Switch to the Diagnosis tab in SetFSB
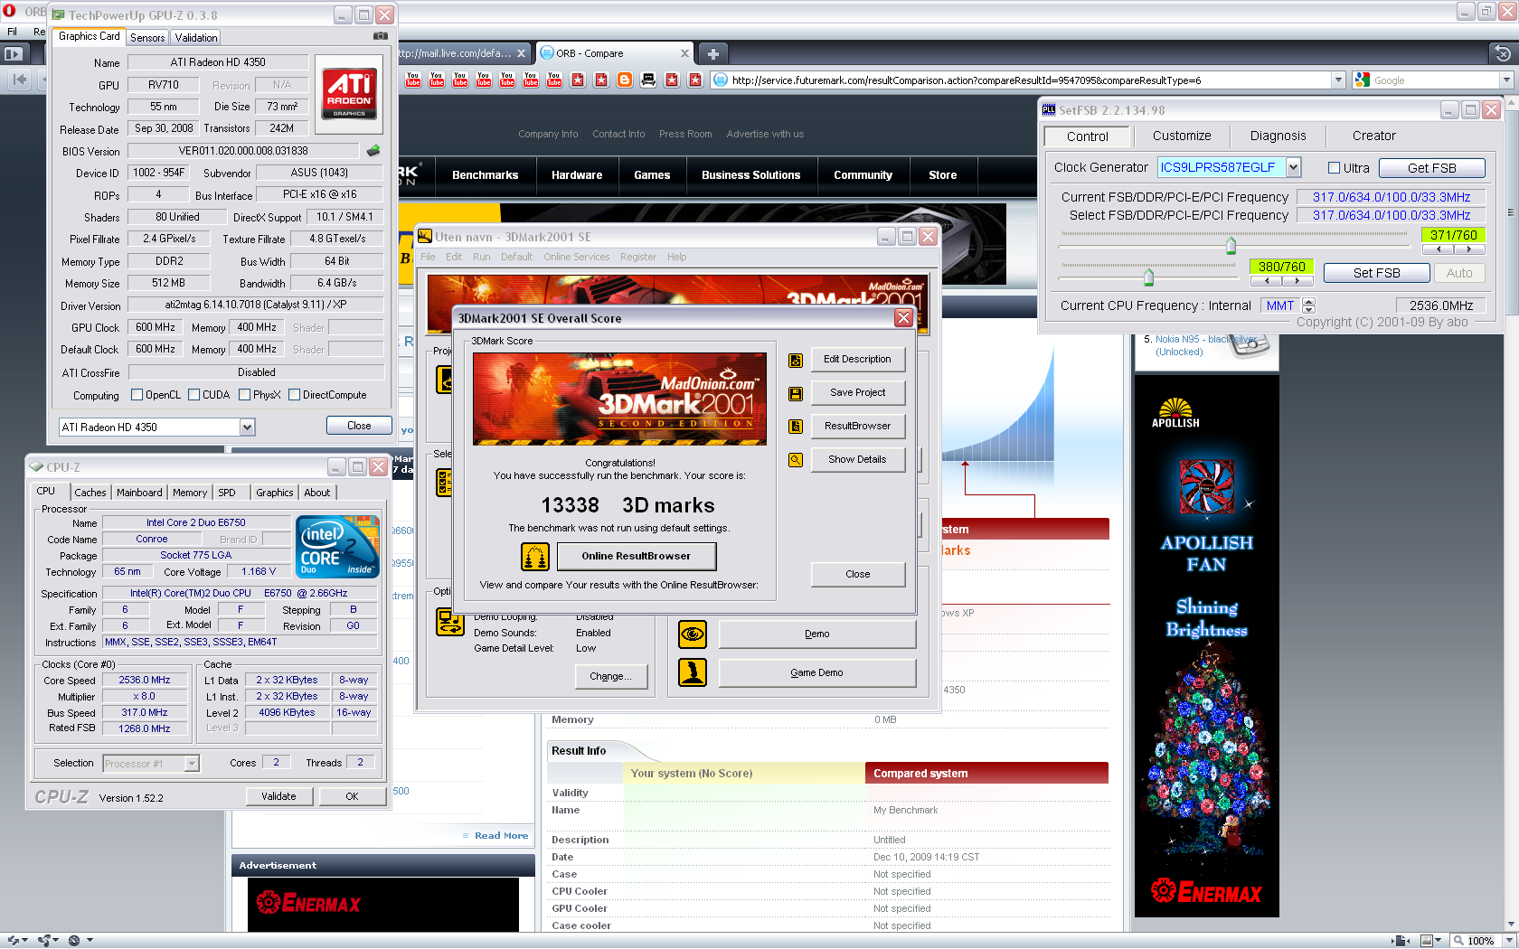 click(x=1278, y=136)
